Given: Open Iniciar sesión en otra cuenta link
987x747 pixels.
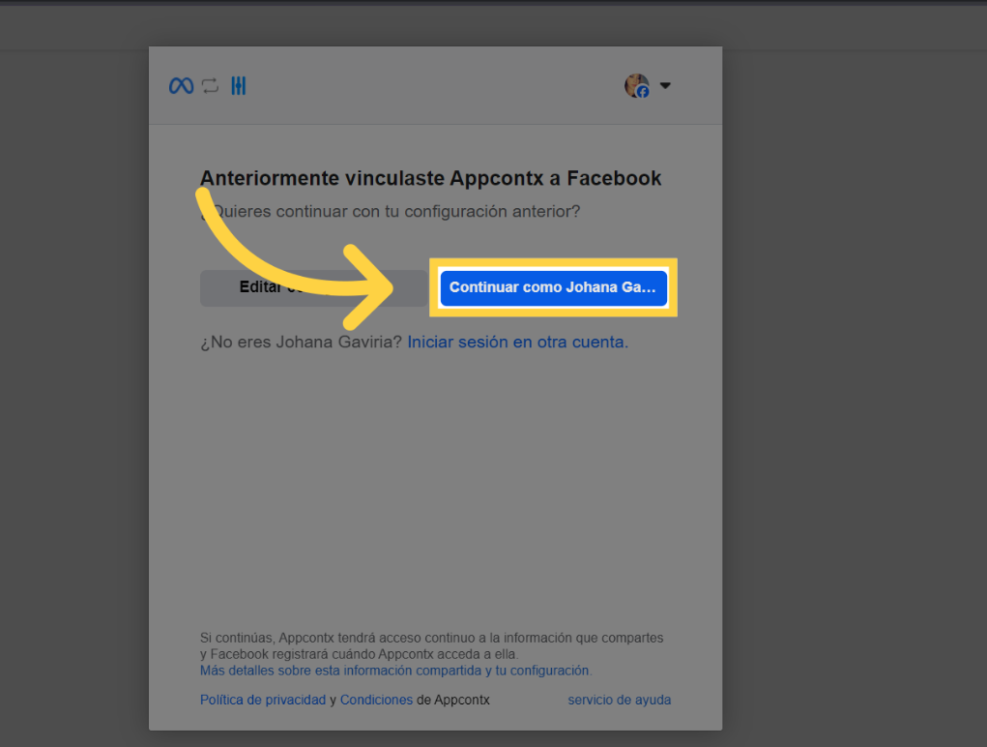Looking at the screenshot, I should (x=517, y=342).
